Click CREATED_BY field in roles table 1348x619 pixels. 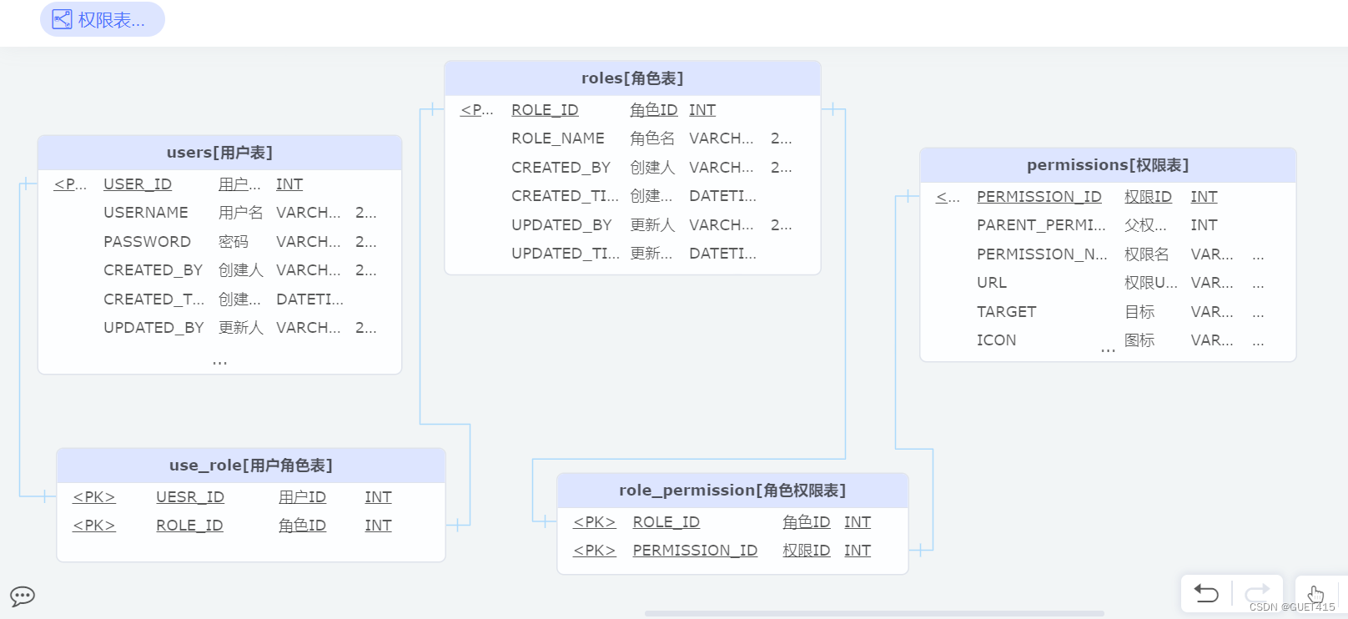tap(561, 168)
